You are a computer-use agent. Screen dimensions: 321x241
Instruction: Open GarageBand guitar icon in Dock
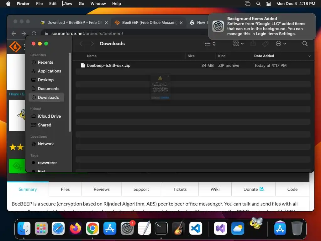click(x=178, y=228)
